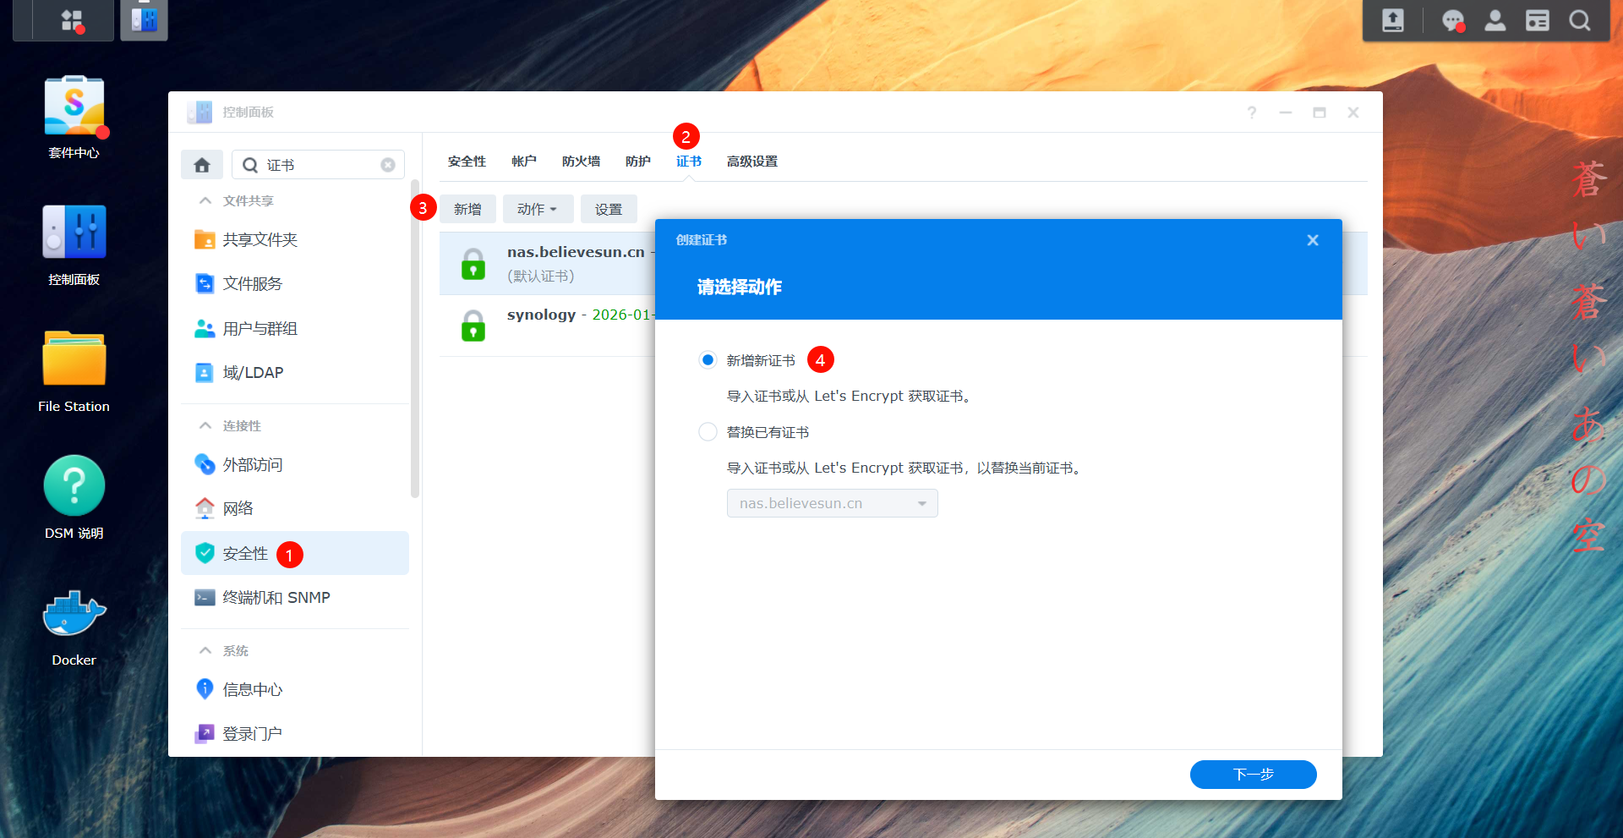Collapse the 连接性 section
Viewport: 1623px width, 838px height.
(205, 425)
